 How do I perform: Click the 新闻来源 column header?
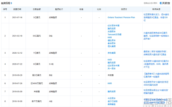(156, 9)
